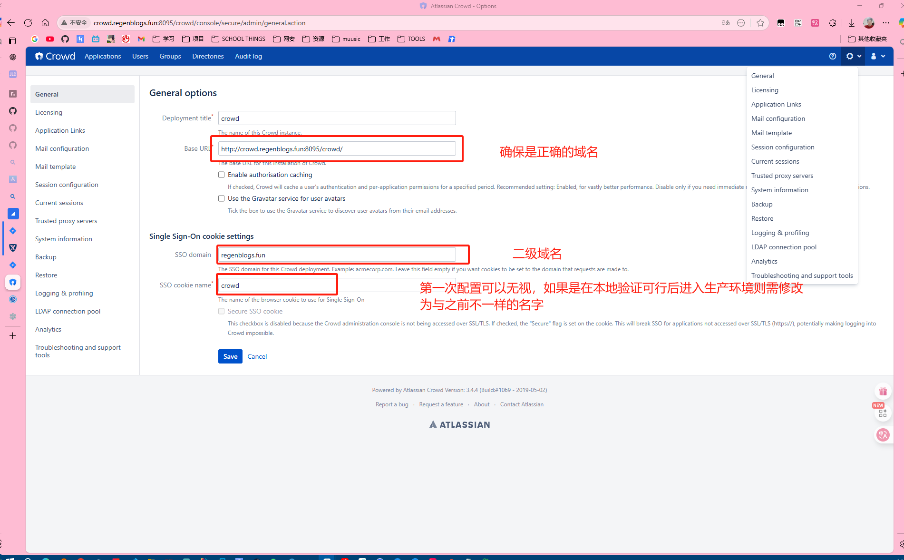Open the administration gear menu
Image resolution: width=904 pixels, height=560 pixels.
pos(854,56)
